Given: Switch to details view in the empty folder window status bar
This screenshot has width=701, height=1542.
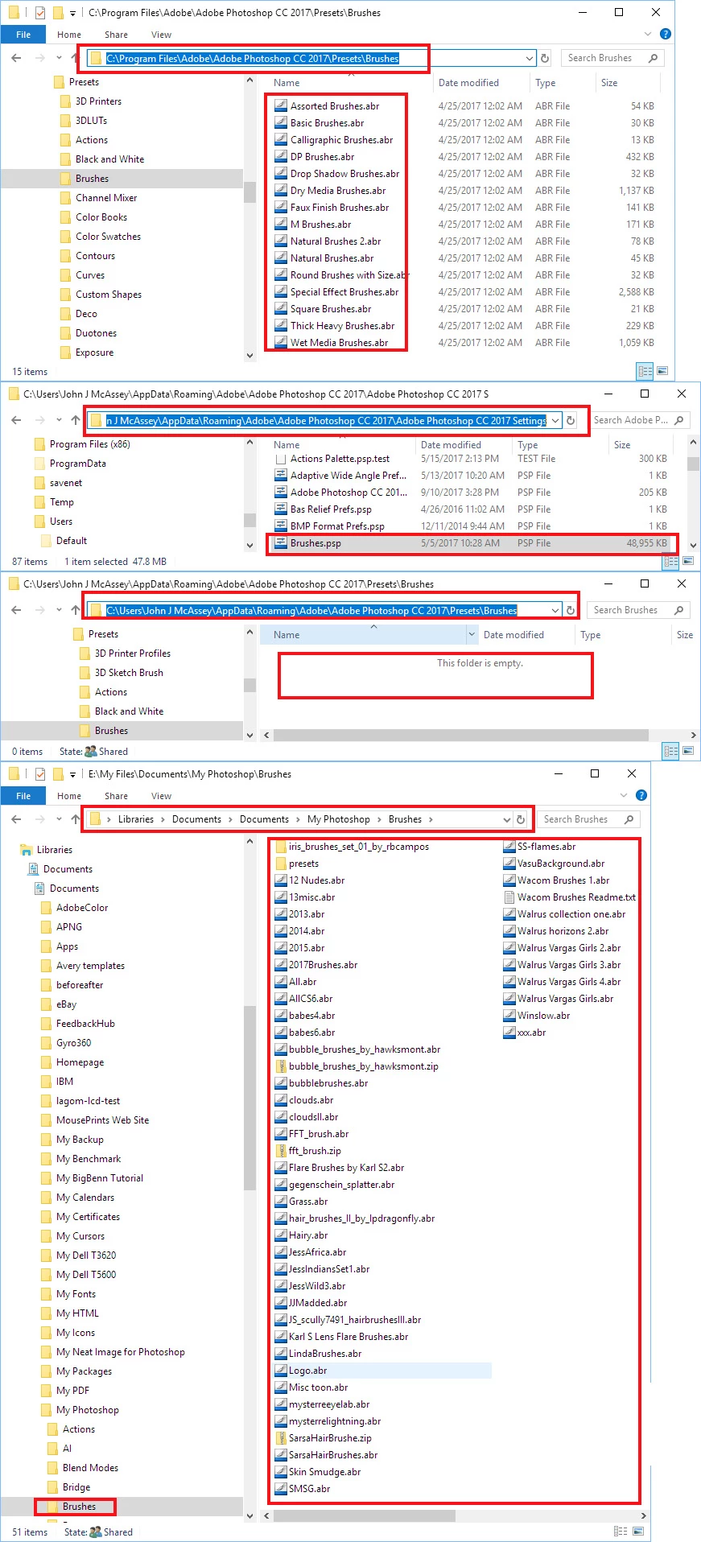Looking at the screenshot, I should pyautogui.click(x=670, y=751).
